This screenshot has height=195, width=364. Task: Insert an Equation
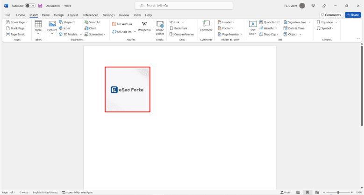tap(325, 22)
